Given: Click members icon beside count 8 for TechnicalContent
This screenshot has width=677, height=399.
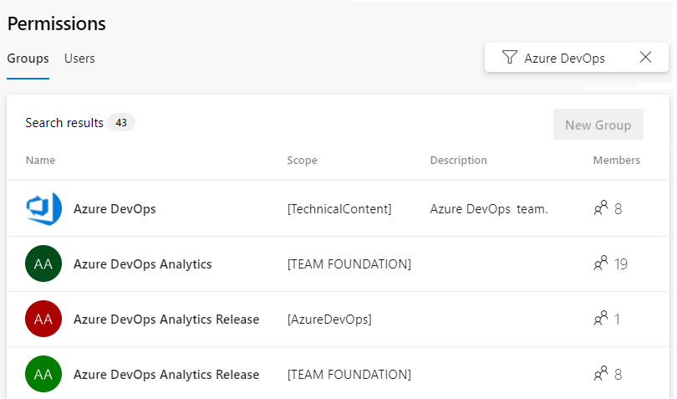Looking at the screenshot, I should [601, 208].
